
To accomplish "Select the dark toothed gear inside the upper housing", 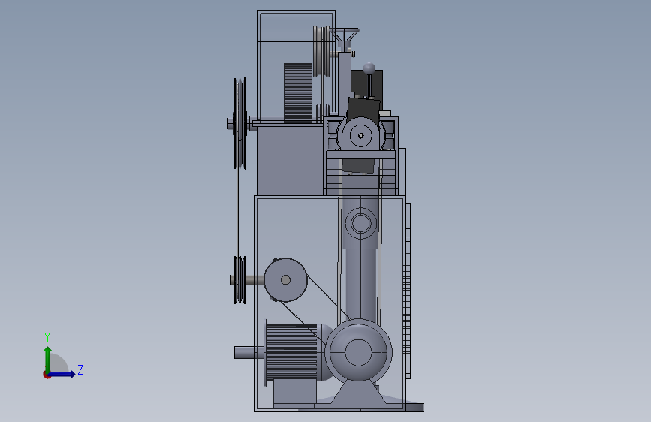I will click(x=297, y=92).
